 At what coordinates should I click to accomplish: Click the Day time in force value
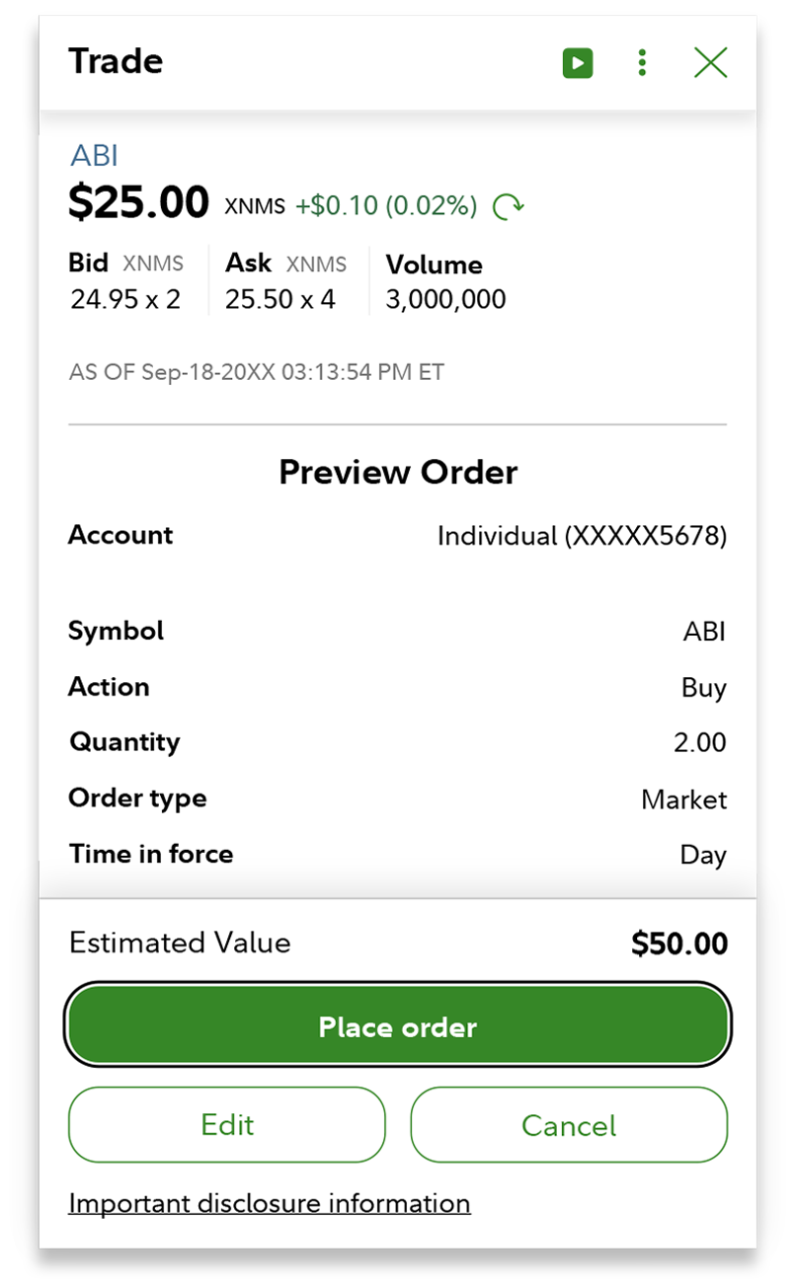[703, 855]
